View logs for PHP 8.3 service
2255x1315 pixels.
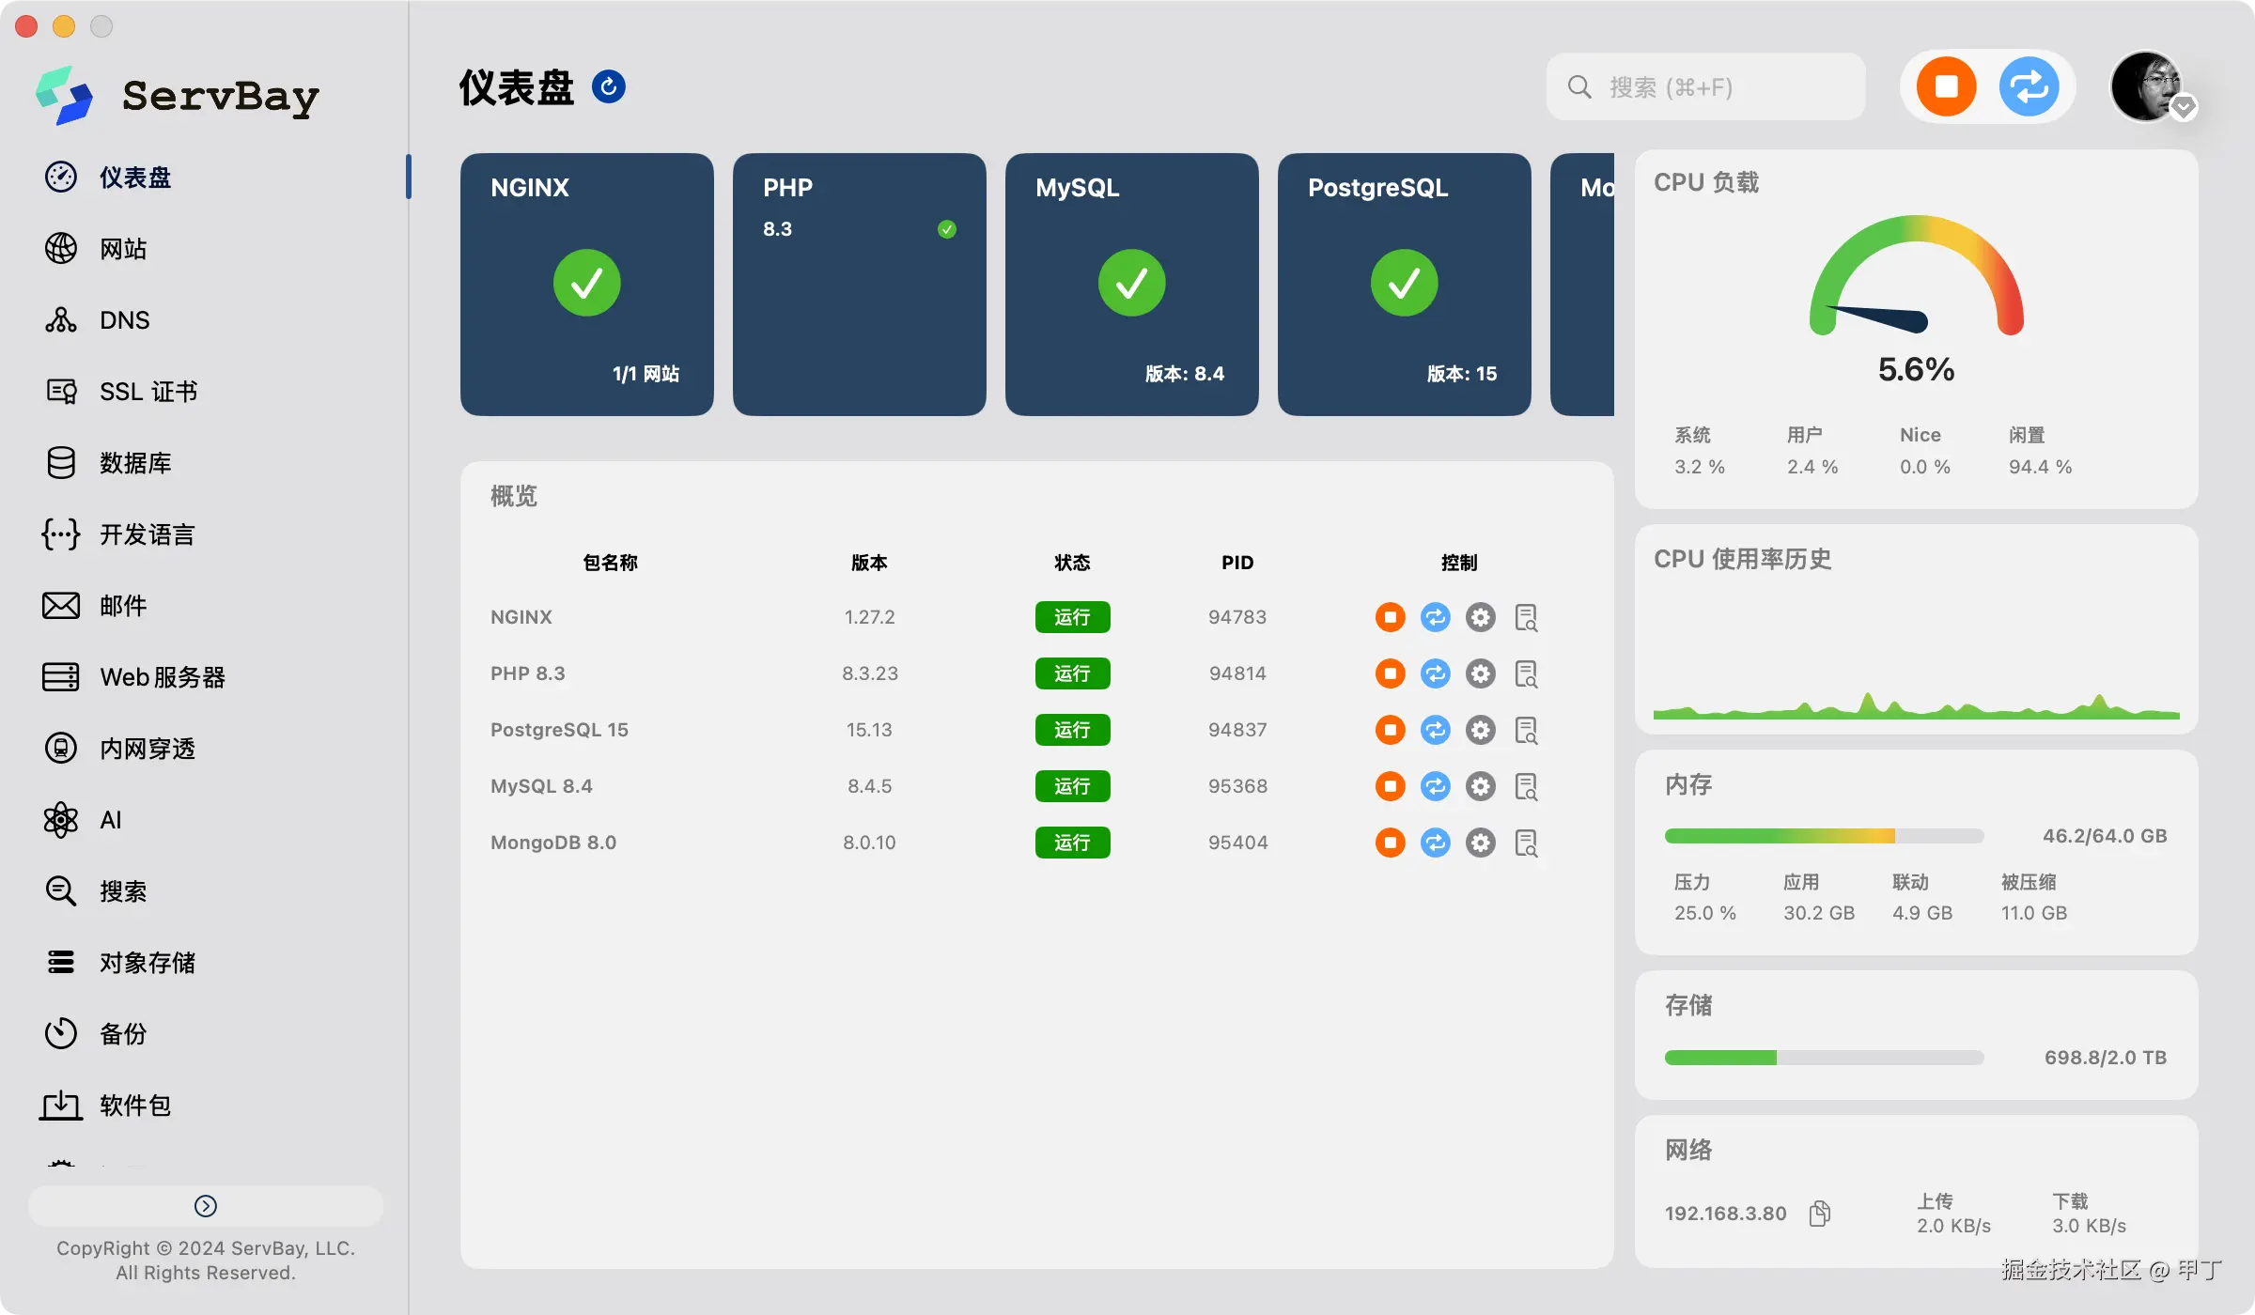1526,673
